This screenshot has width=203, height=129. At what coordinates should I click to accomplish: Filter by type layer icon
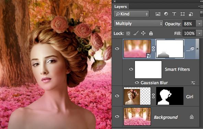(174, 14)
